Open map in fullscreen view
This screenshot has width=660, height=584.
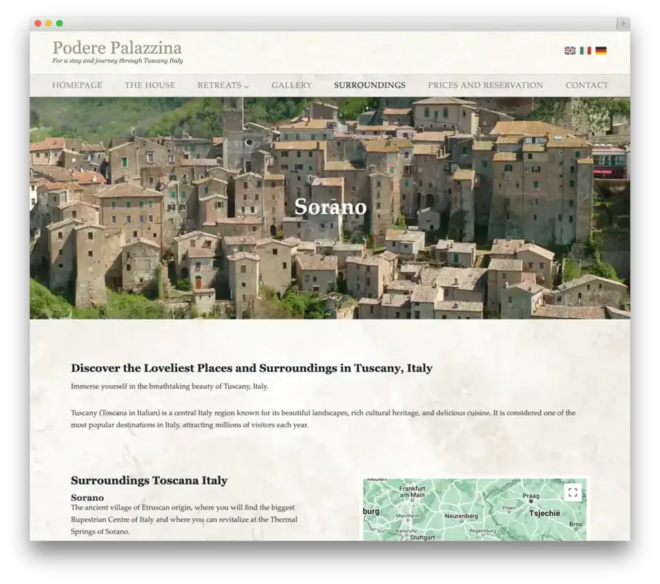572,492
